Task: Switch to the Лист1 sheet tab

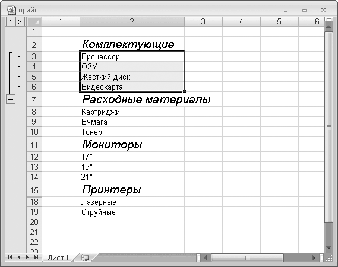Action: pyautogui.click(x=58, y=258)
